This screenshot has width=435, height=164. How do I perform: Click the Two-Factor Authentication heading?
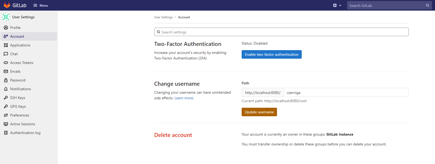point(188,44)
